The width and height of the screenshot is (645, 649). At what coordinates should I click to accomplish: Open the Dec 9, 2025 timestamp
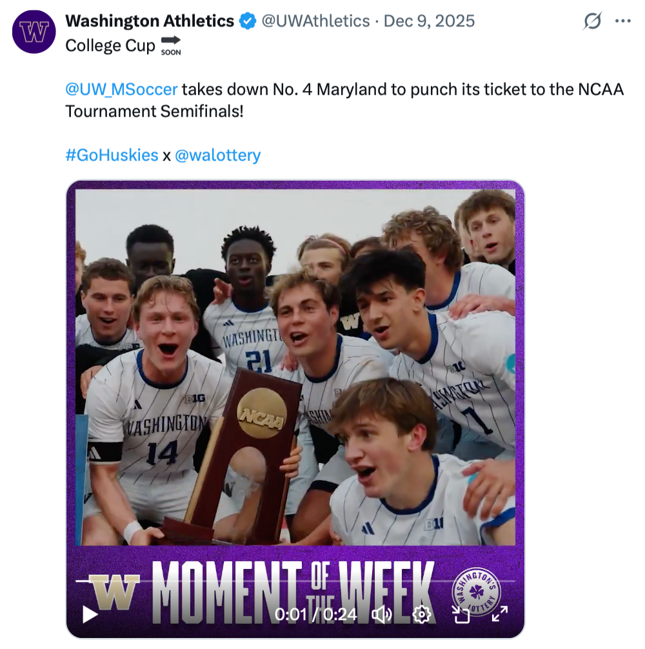pos(429,21)
